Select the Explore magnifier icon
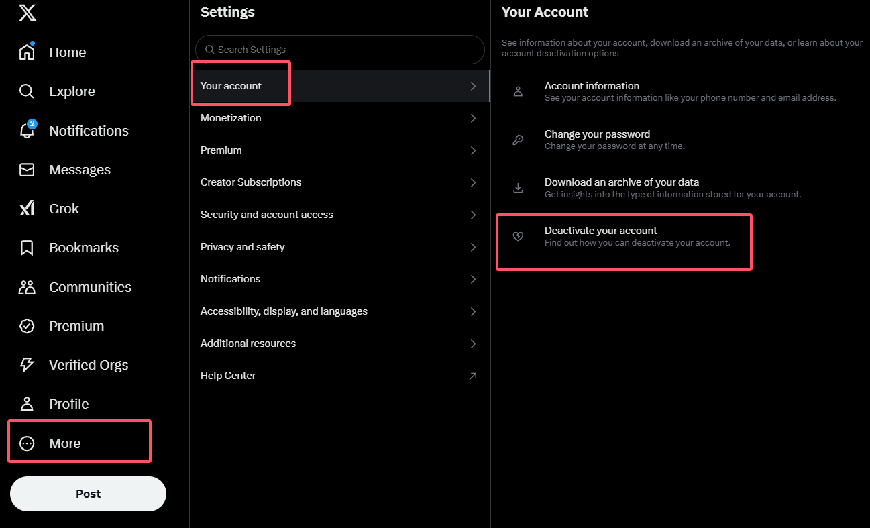This screenshot has width=870, height=528. pos(27,91)
